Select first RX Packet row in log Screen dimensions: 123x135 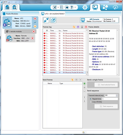click(64, 33)
